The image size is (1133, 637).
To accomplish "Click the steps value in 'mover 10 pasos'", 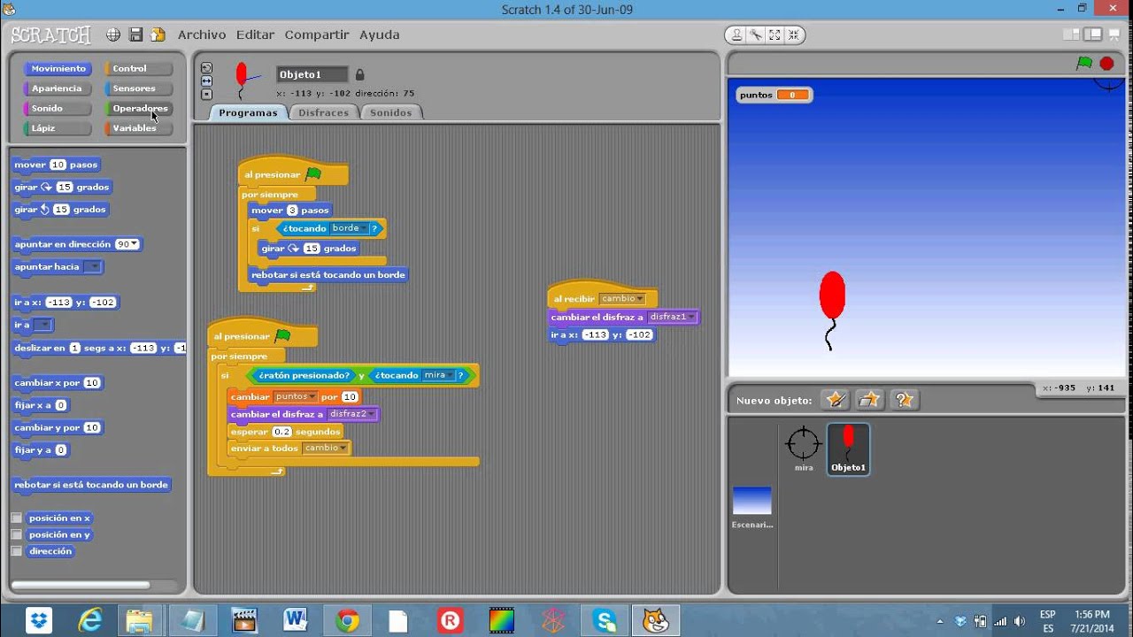I will click(x=58, y=165).
